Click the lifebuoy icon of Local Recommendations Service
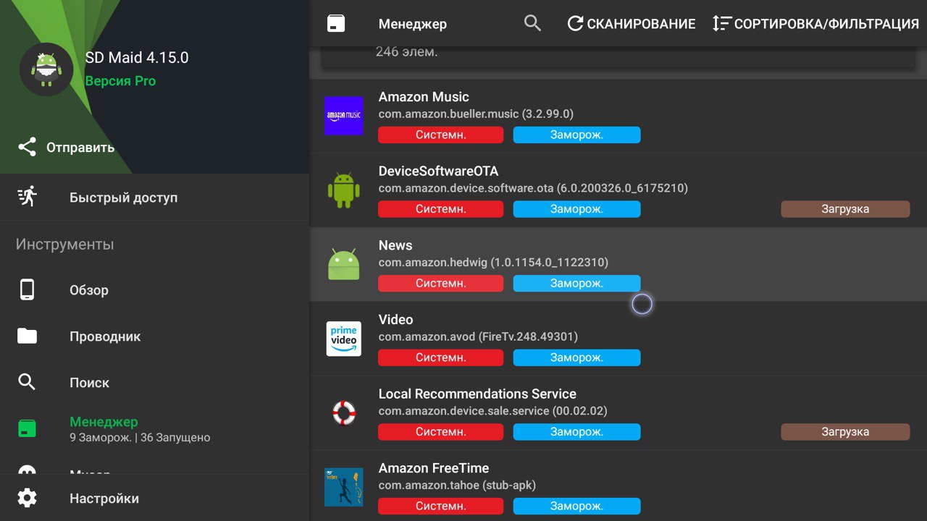Viewport: 927px width, 521px height. coord(343,412)
